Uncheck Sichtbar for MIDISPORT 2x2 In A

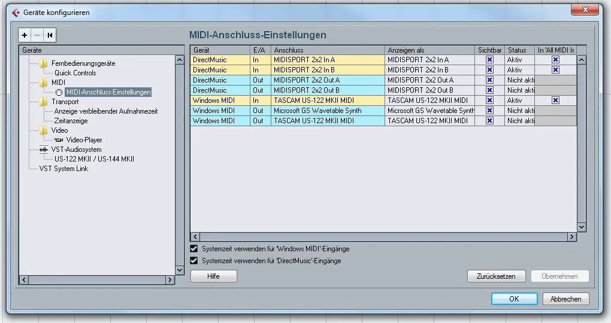pyautogui.click(x=489, y=60)
